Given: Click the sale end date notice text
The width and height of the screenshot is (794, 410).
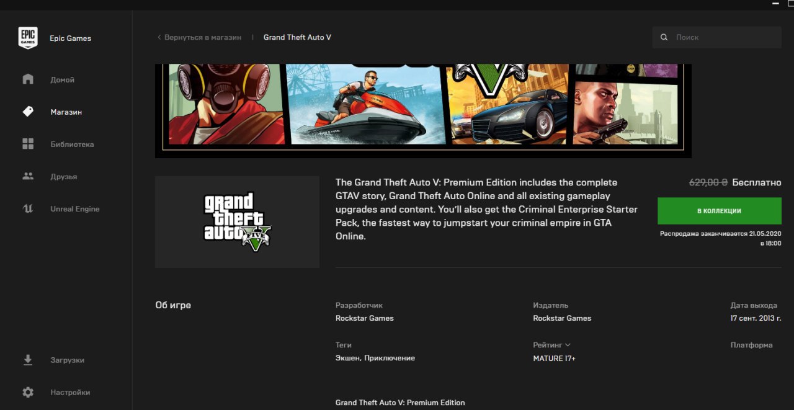Looking at the screenshot, I should pyautogui.click(x=721, y=239).
